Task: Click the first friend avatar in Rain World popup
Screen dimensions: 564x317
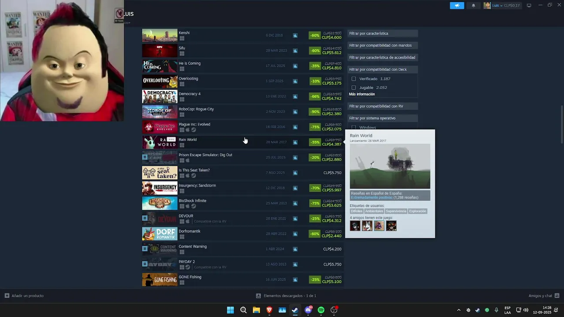Action: [x=355, y=226]
